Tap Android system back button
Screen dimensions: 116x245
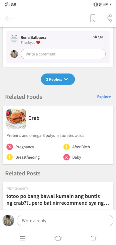93,238
